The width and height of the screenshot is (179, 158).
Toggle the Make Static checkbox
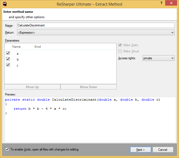pos(120,45)
